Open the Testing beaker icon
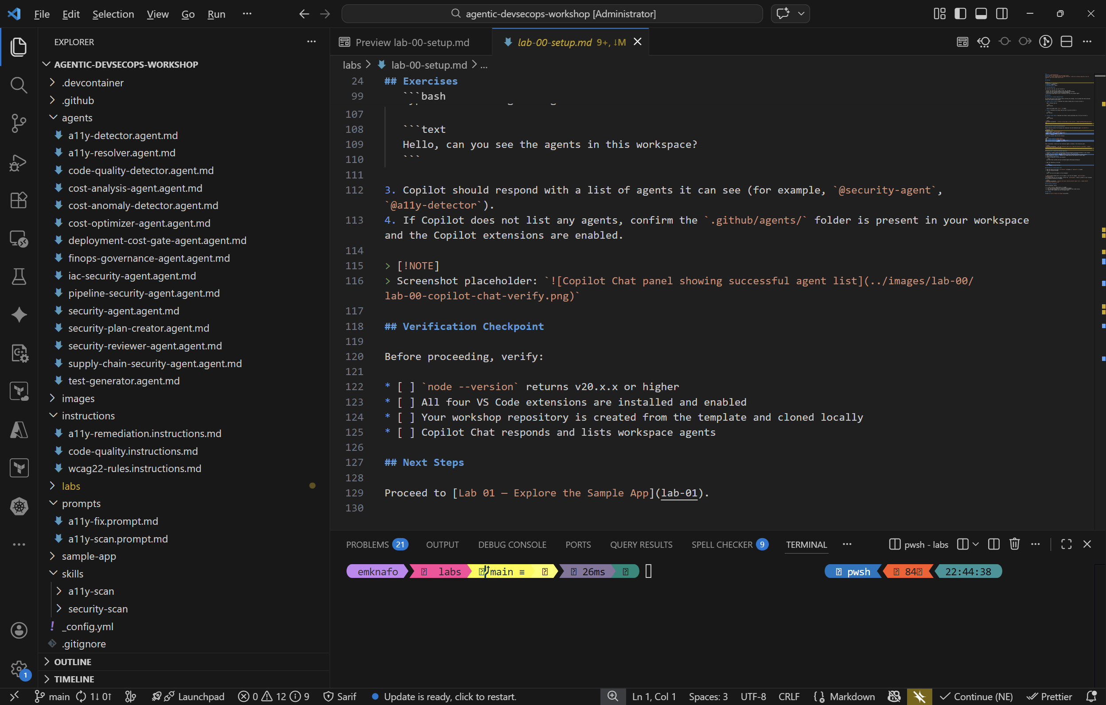The width and height of the screenshot is (1106, 705). click(x=18, y=276)
